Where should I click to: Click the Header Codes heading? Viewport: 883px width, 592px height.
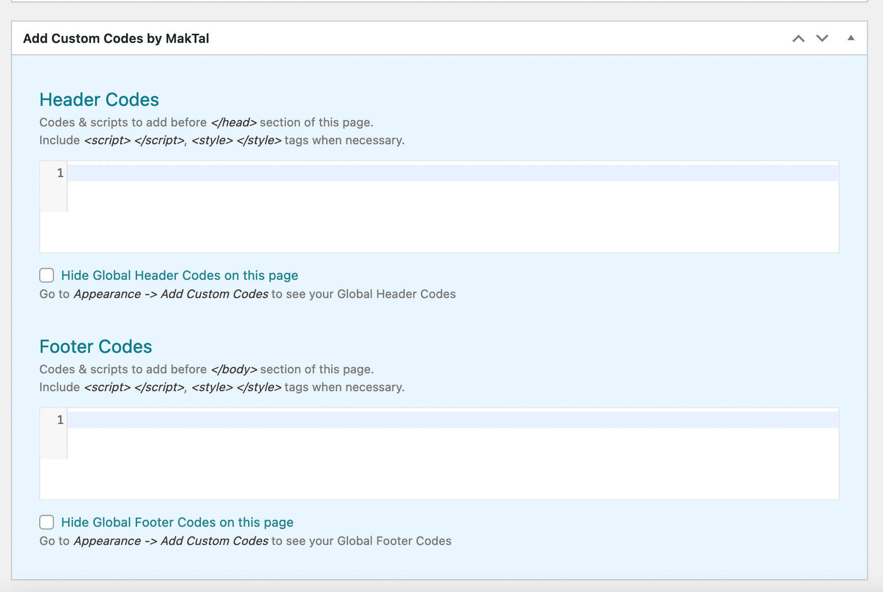tap(99, 99)
